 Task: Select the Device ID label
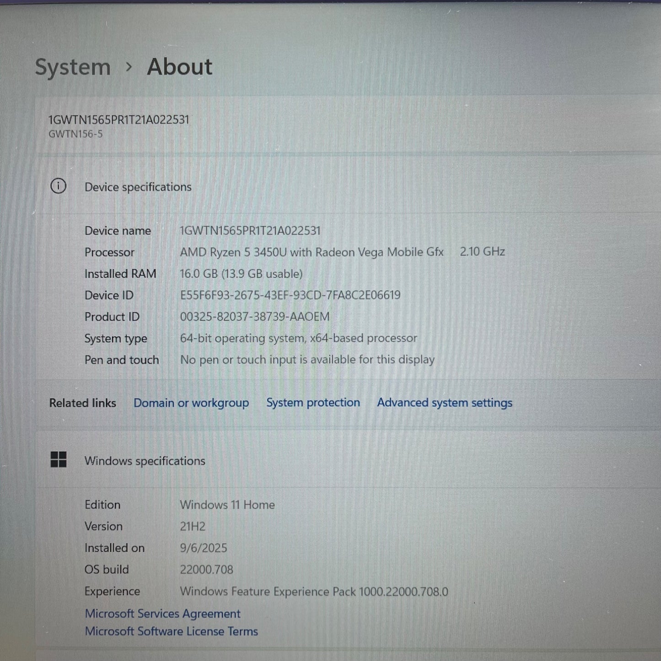[x=109, y=295]
